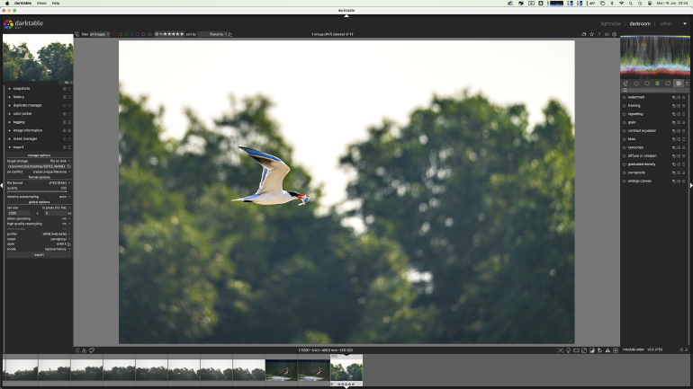This screenshot has height=389, width=693.
Task: Create new instance of grain module
Action: click(x=674, y=122)
